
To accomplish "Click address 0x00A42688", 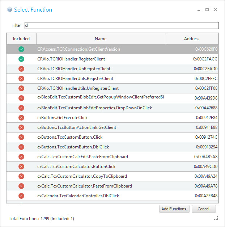I will pos(206,108).
